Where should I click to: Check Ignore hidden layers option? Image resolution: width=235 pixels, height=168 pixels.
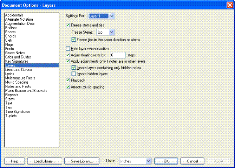click(x=74, y=74)
